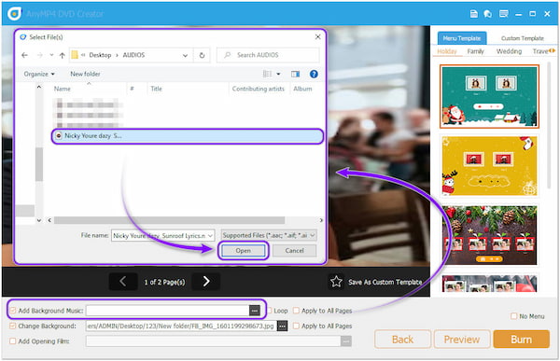Go to next menu page arrow
Image resolution: width=560 pixels, height=361 pixels.
click(x=206, y=282)
